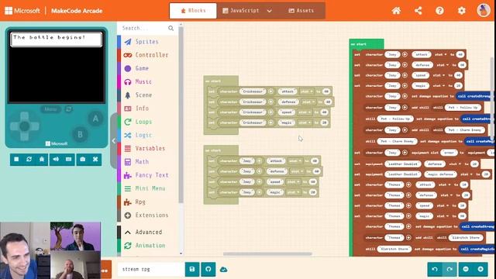
Task: Edit the project name field
Action: pos(150,269)
